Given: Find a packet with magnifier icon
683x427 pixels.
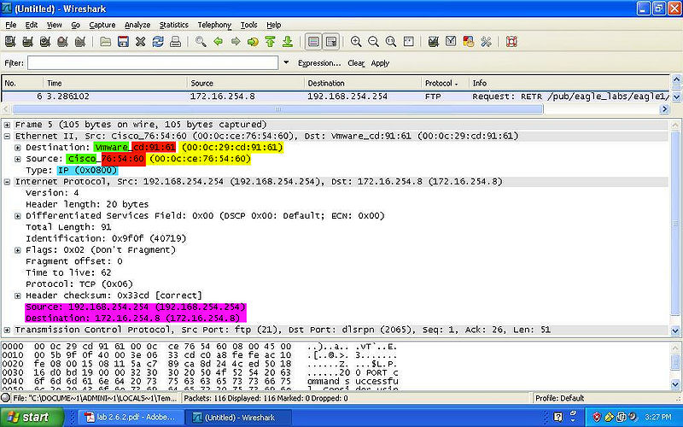Looking at the screenshot, I should tap(201, 42).
